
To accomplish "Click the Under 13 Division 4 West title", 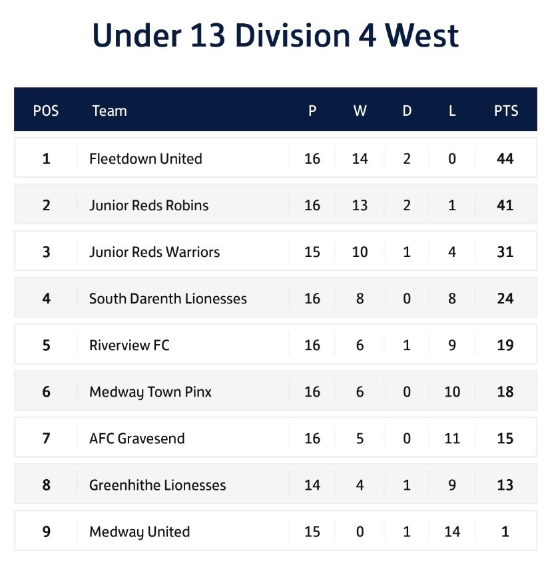I will click(275, 35).
